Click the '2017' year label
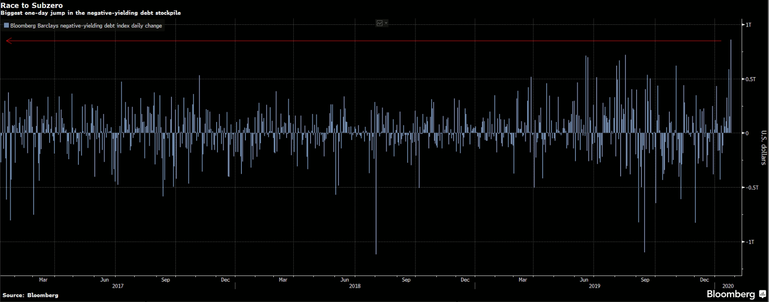769x302 pixels. pyautogui.click(x=118, y=286)
